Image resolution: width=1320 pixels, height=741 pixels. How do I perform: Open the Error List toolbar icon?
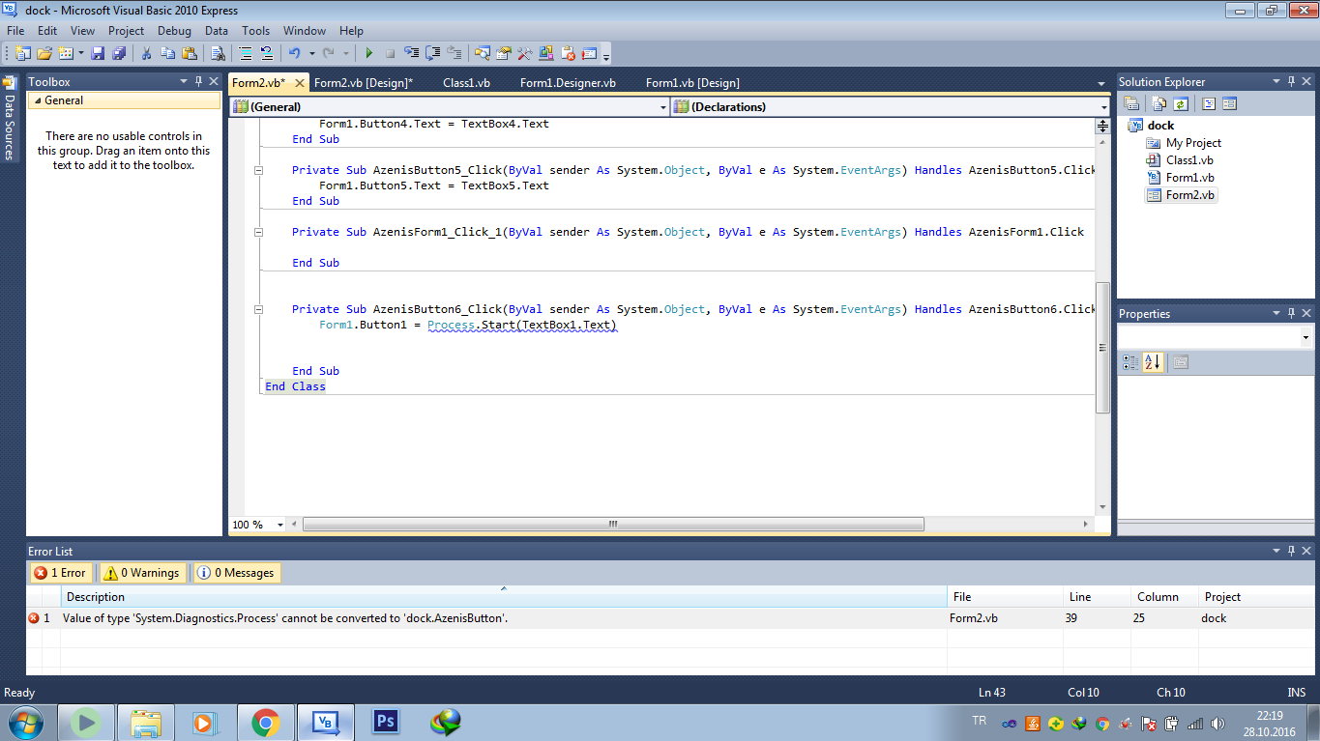[x=569, y=53]
